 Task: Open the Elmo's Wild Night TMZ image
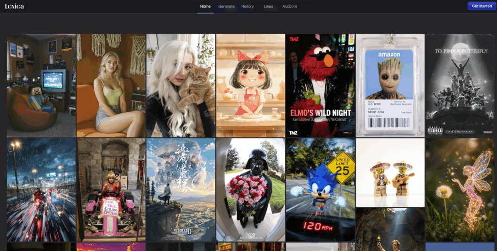320,85
